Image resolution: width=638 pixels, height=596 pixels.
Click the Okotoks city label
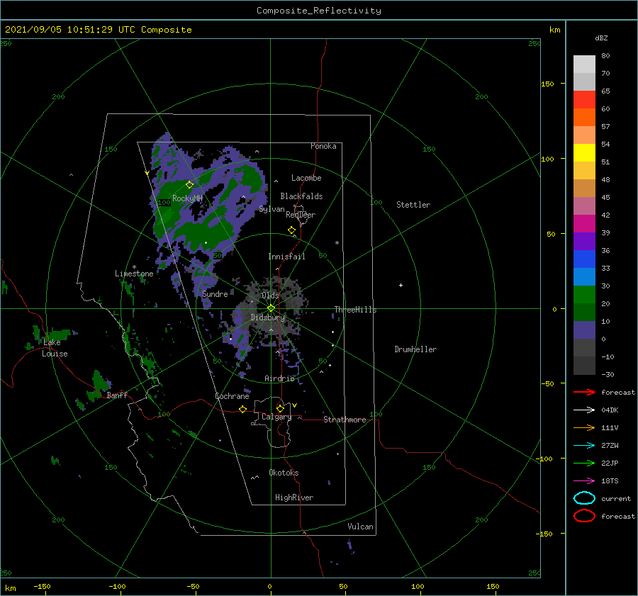[x=284, y=473]
